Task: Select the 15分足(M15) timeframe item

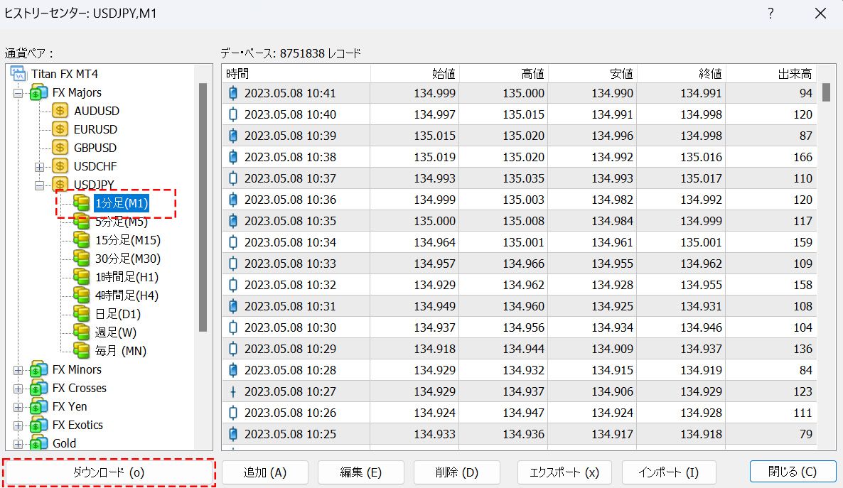Action: (x=127, y=240)
